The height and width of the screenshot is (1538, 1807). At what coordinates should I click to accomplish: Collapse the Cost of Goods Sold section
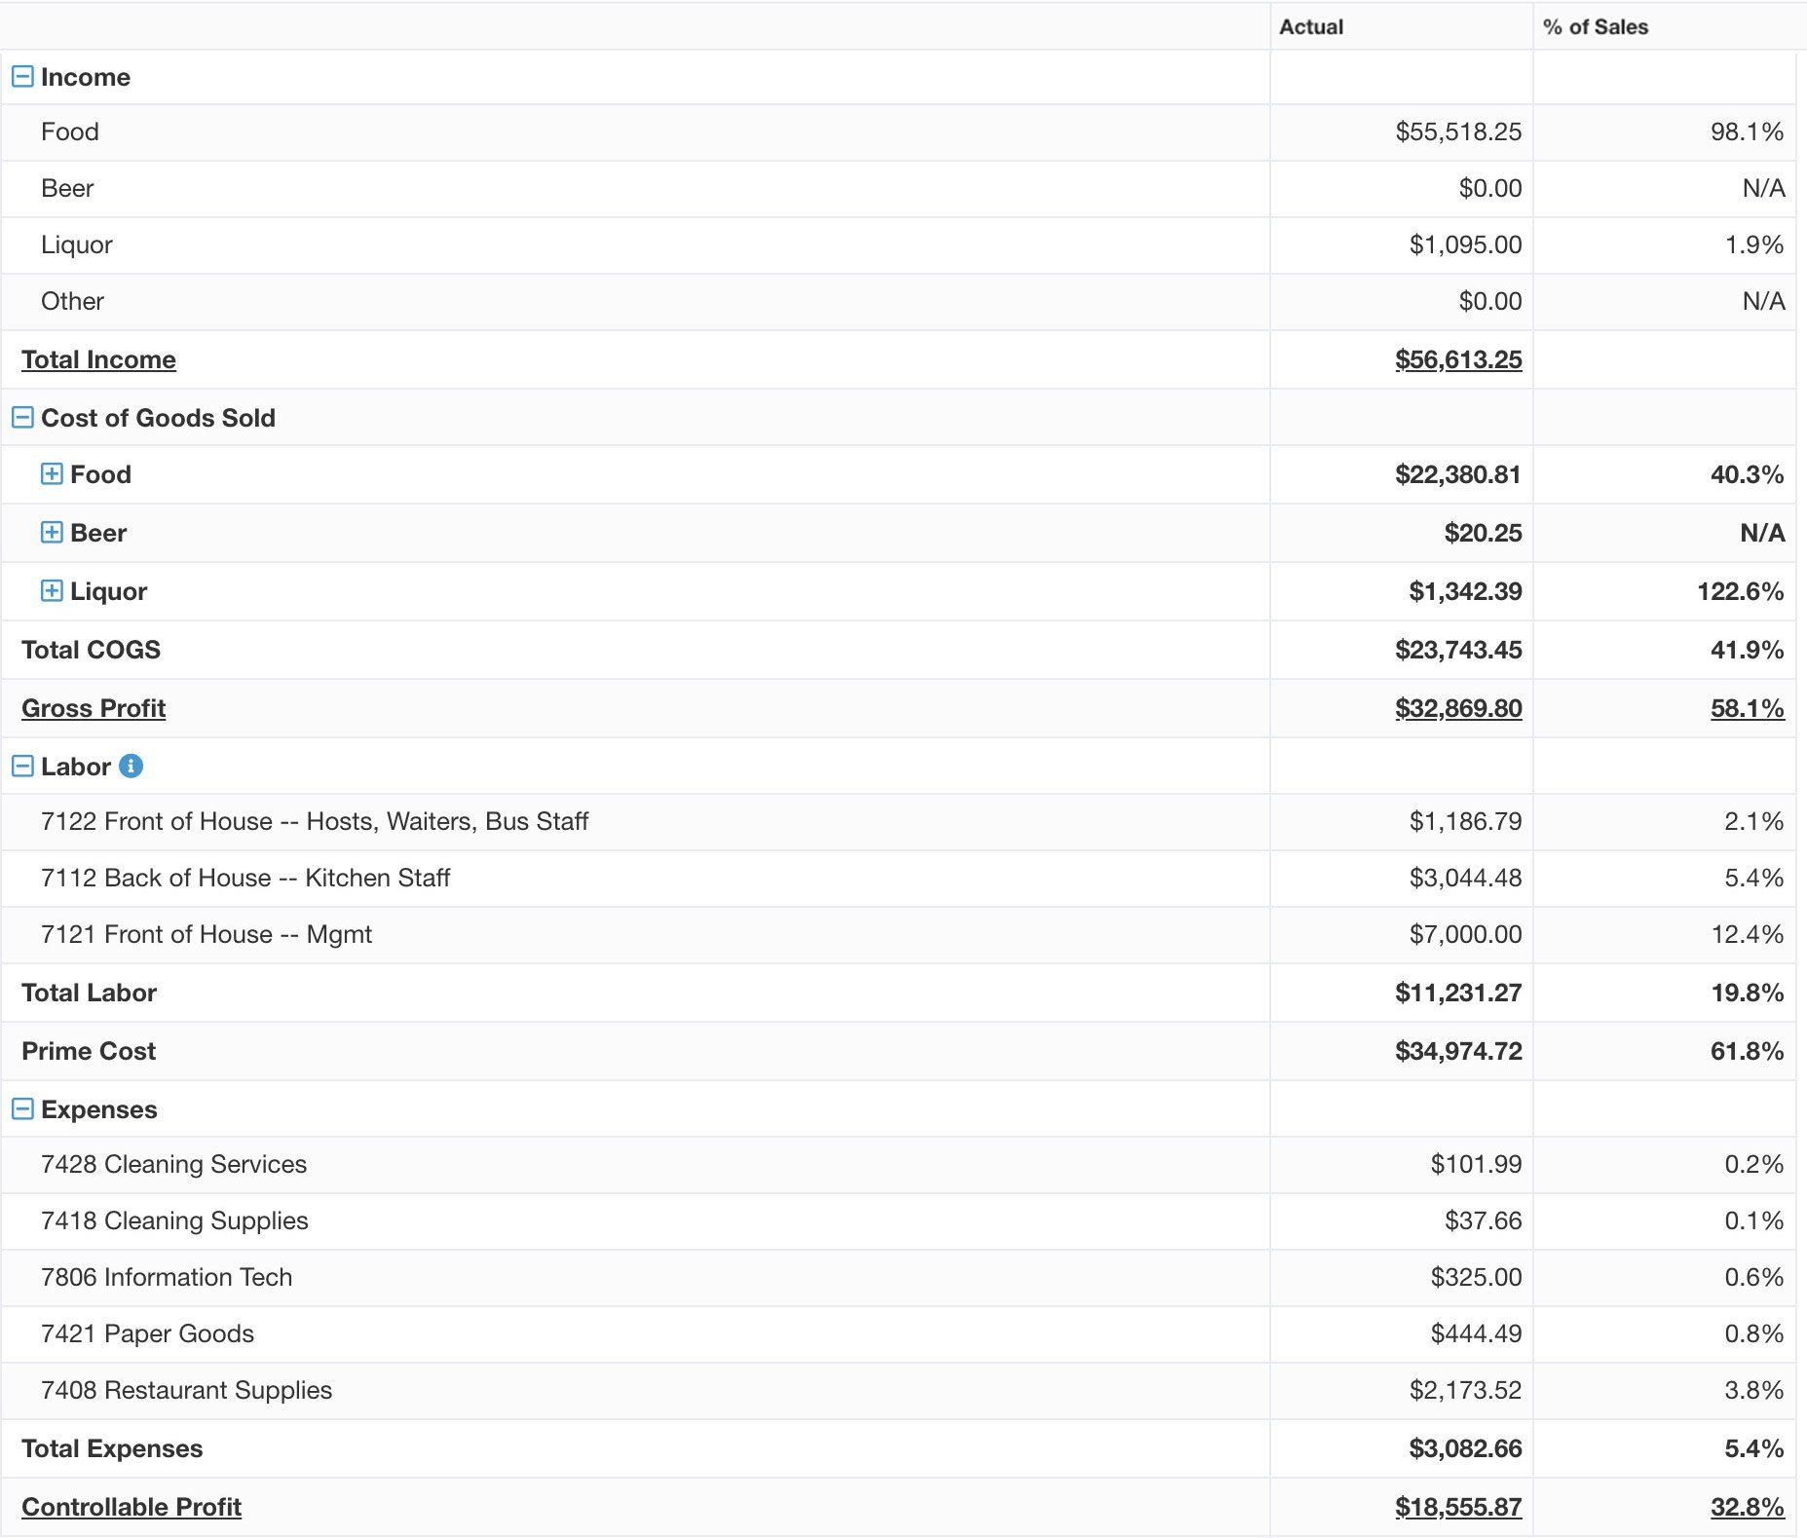(x=22, y=418)
